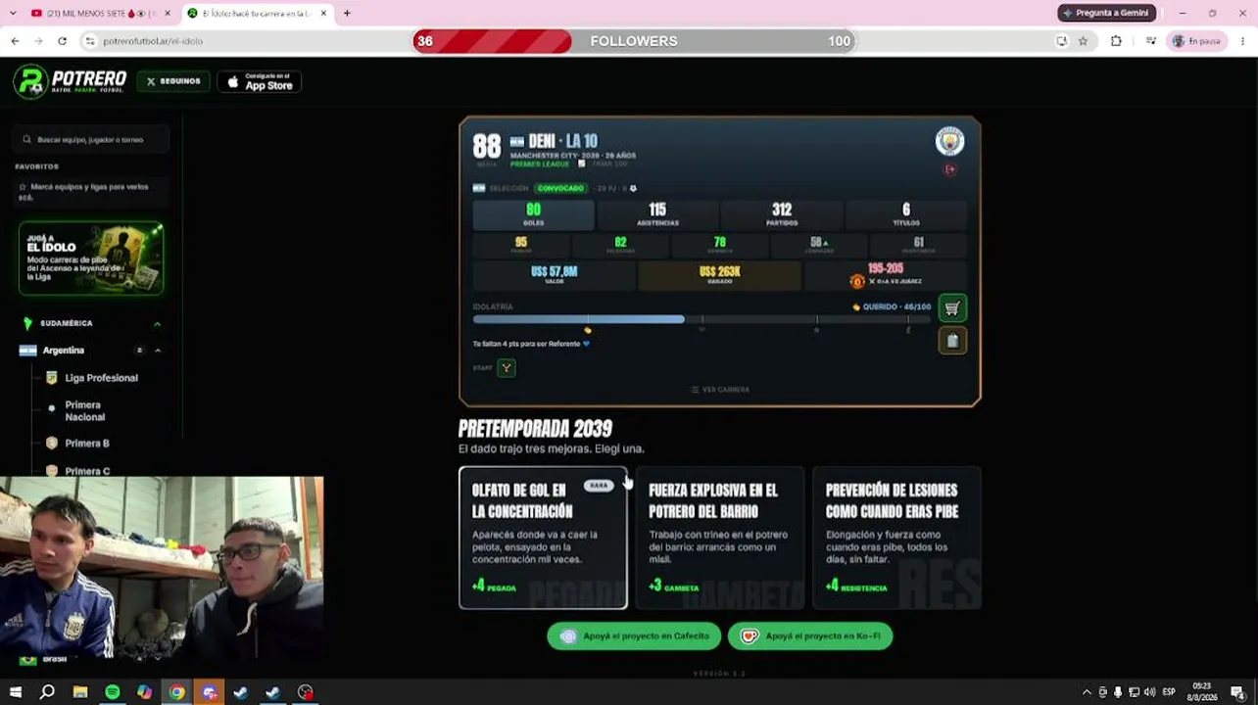
Task: Click the red retire icon under club crest
Action: point(949,170)
